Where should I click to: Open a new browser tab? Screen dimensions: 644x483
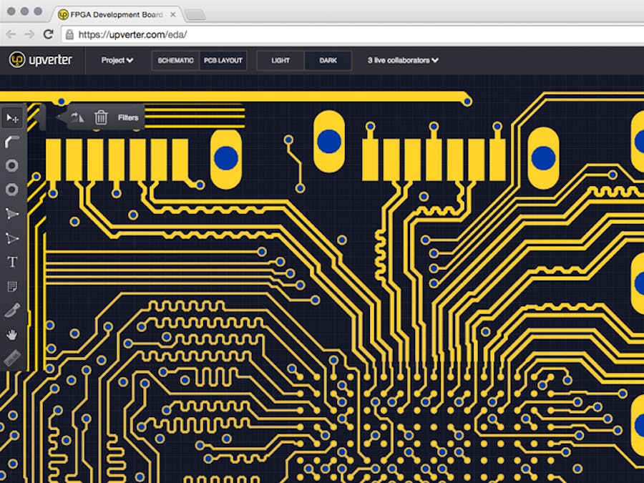pyautogui.click(x=195, y=15)
